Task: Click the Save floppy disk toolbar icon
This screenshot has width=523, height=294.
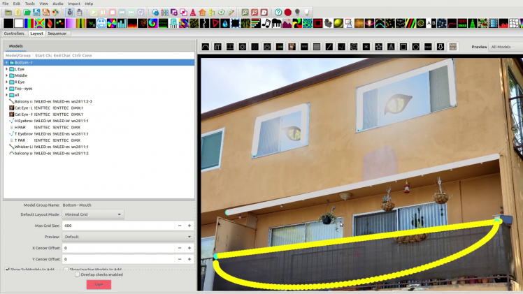Action: tap(36, 13)
